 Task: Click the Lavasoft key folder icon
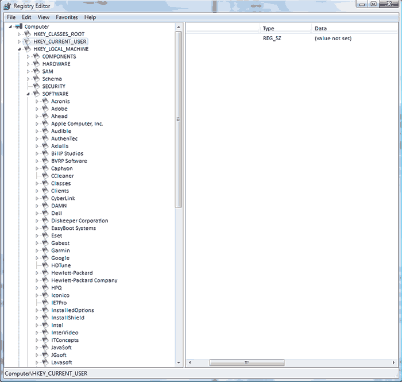click(x=45, y=362)
